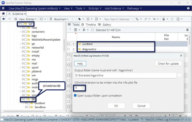Close the MacOS Unified Log Extractor dialog
The width and height of the screenshot is (192, 122).
181,55
